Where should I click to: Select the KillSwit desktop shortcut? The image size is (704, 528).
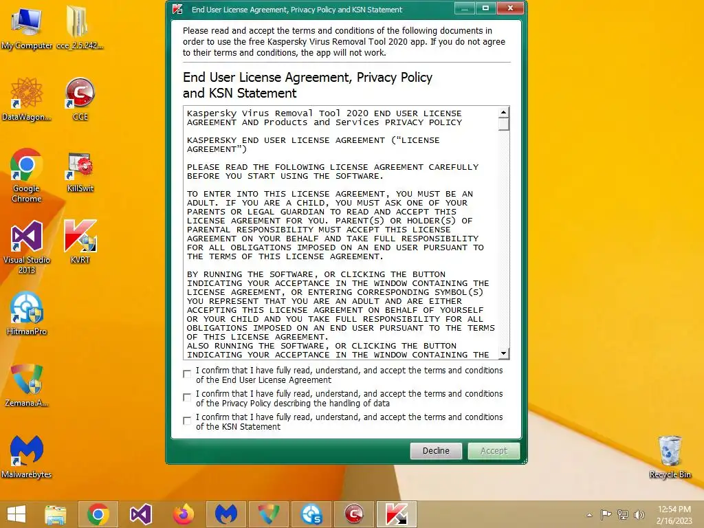click(x=80, y=173)
